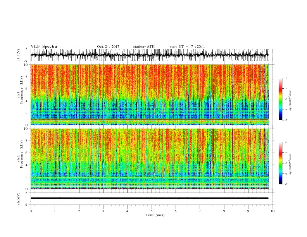Click the "station=ATH" header text
This screenshot has height=237, width=307.
144,46
